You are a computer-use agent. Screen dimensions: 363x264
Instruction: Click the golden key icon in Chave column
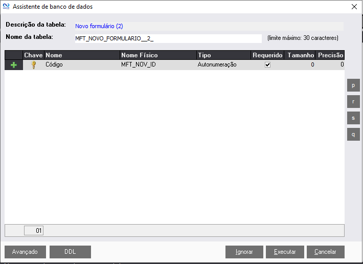tap(34, 65)
